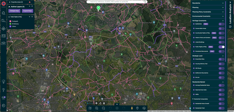Viewport: 234px width, 112px height.
Task: Open the letters mailbox icon in left sidebar
Action: tap(3, 43)
